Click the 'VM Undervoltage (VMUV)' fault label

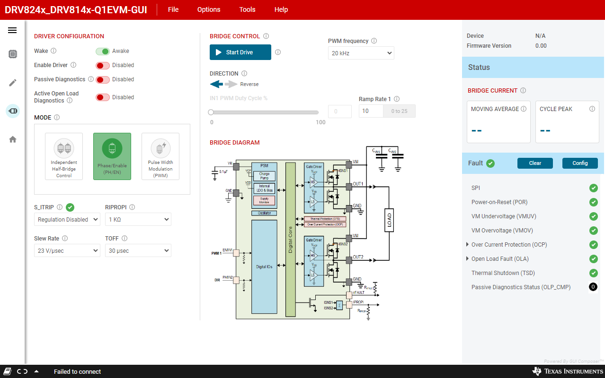pyautogui.click(x=504, y=216)
